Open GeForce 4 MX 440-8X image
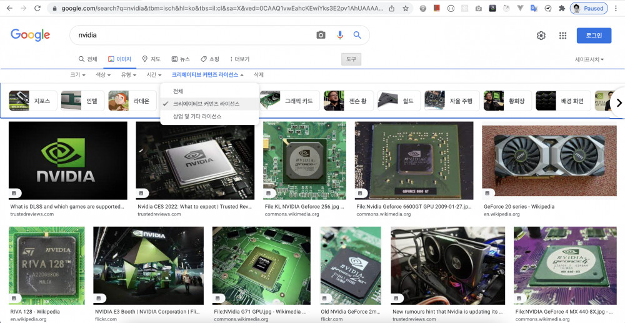 (x=565, y=266)
